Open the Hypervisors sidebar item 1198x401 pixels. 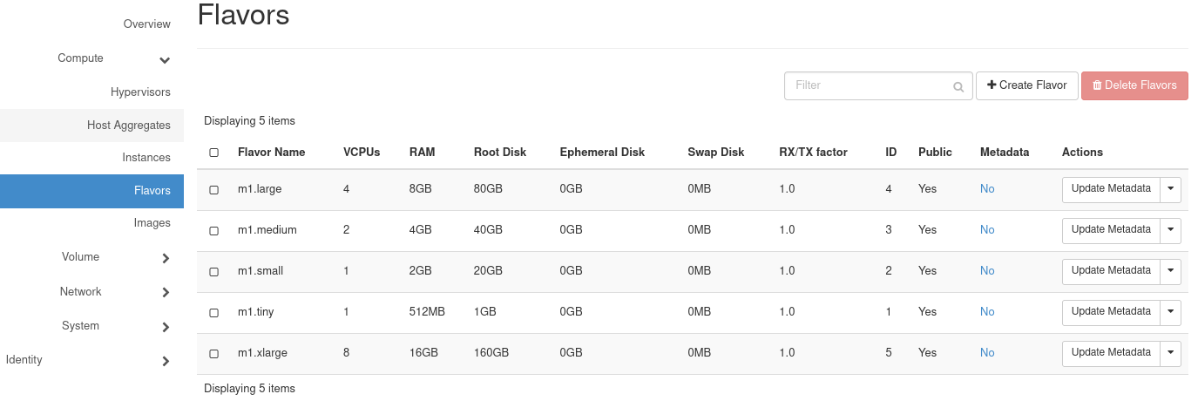coord(140,92)
